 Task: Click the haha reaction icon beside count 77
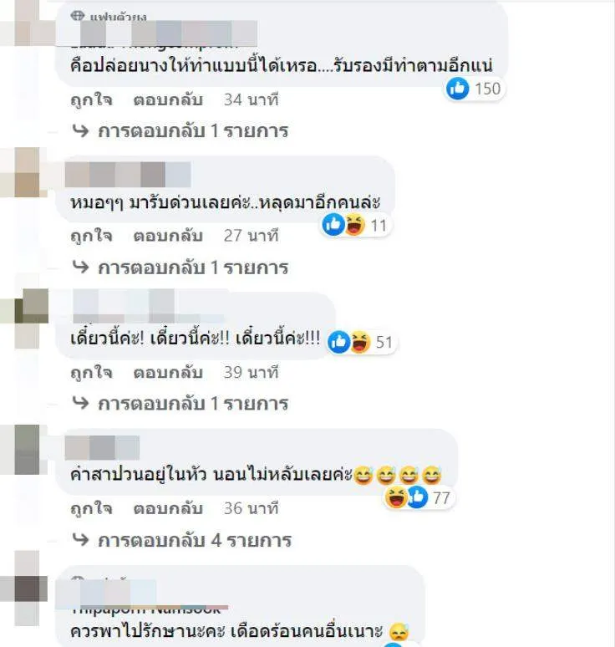[395, 497]
